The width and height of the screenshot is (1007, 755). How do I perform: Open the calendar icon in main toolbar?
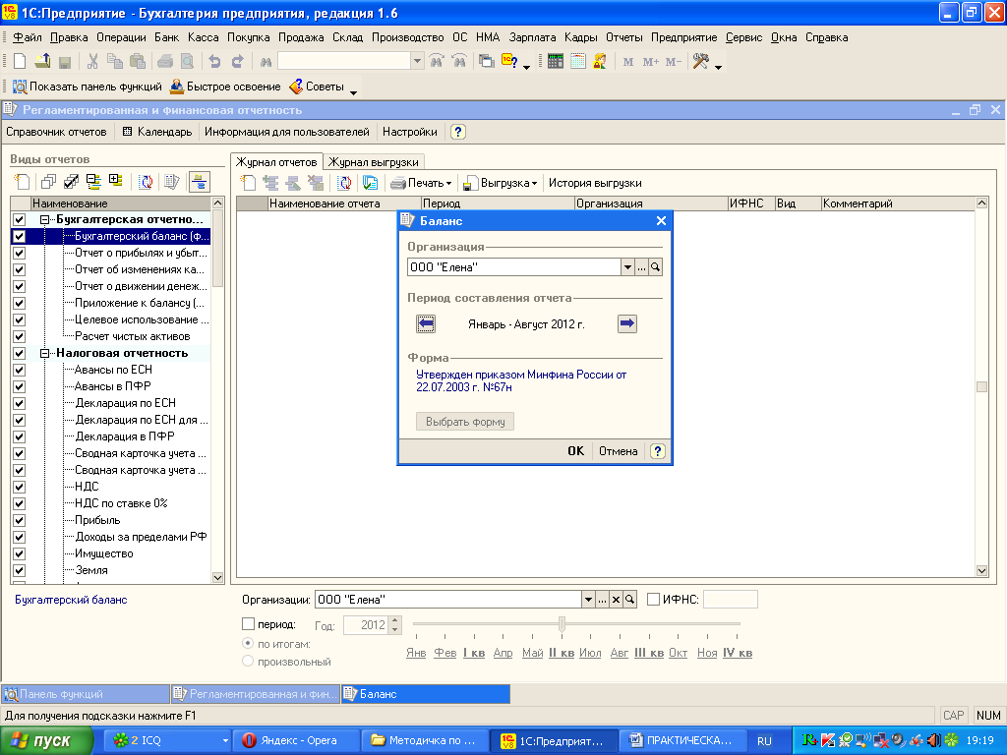578,62
